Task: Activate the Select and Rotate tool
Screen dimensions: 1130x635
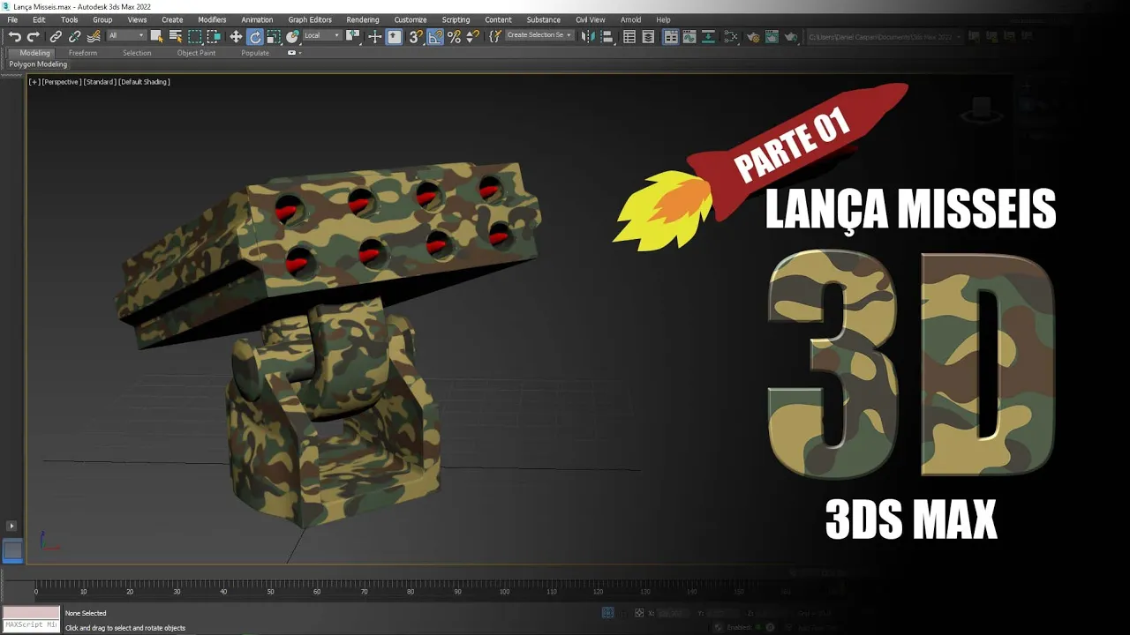Action: point(255,36)
